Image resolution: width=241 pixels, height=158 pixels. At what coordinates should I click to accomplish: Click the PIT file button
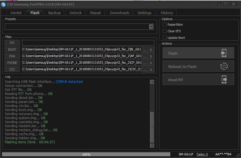tap(12, 43)
